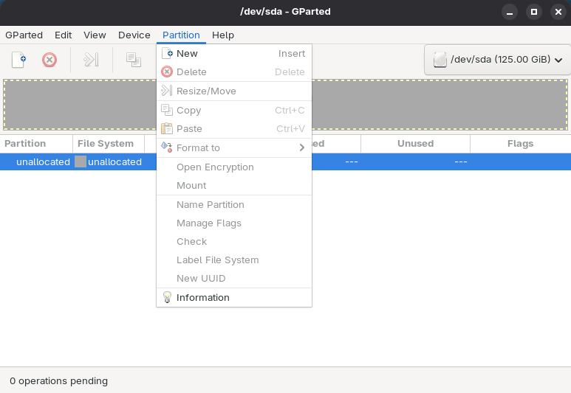Click the New partition toolbar icon
The image size is (571, 393).
click(18, 60)
